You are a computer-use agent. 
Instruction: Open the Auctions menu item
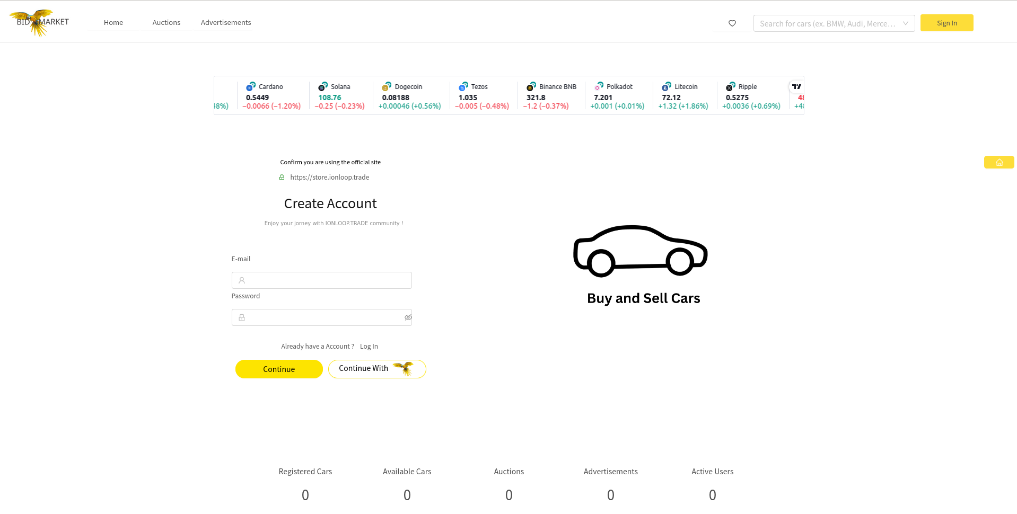[166, 22]
